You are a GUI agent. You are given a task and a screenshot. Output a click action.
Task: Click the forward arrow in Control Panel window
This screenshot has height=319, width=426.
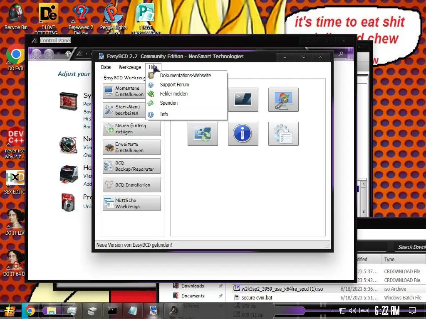point(49,54)
